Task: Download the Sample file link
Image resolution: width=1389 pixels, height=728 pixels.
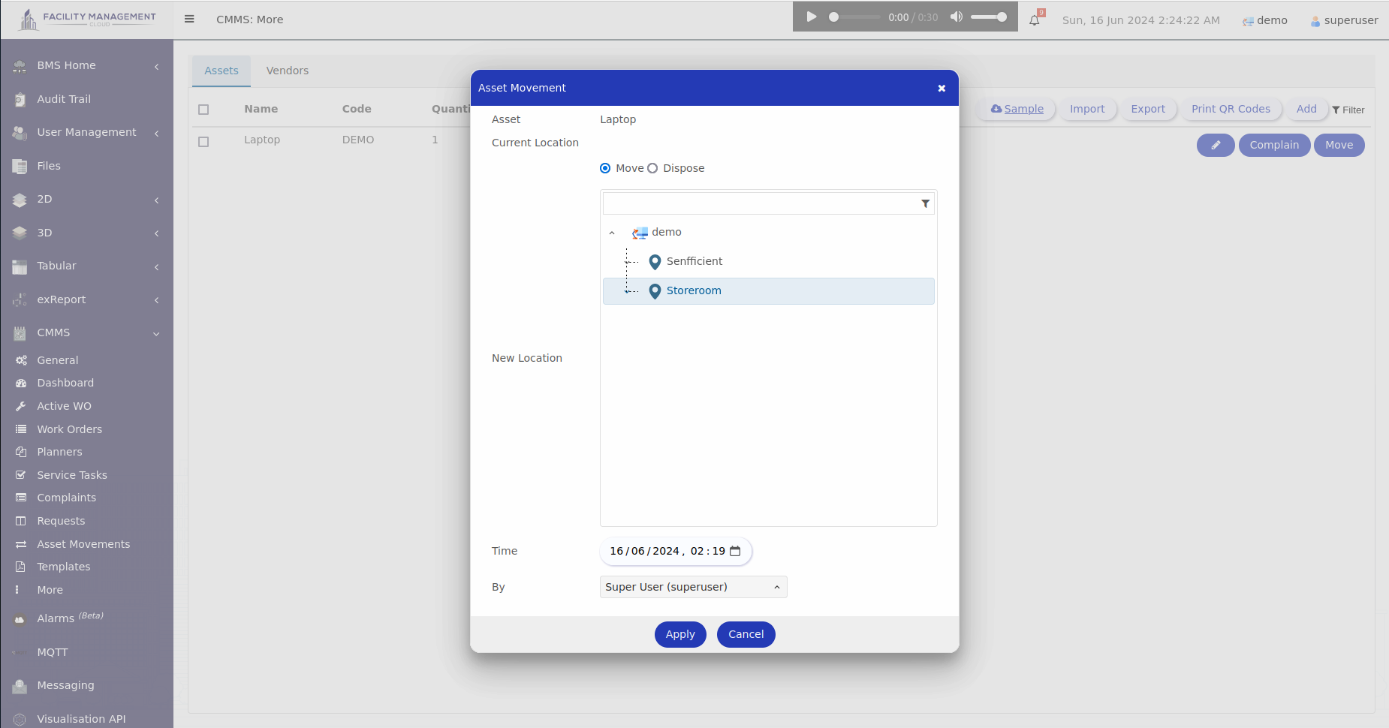Action: 1017,109
